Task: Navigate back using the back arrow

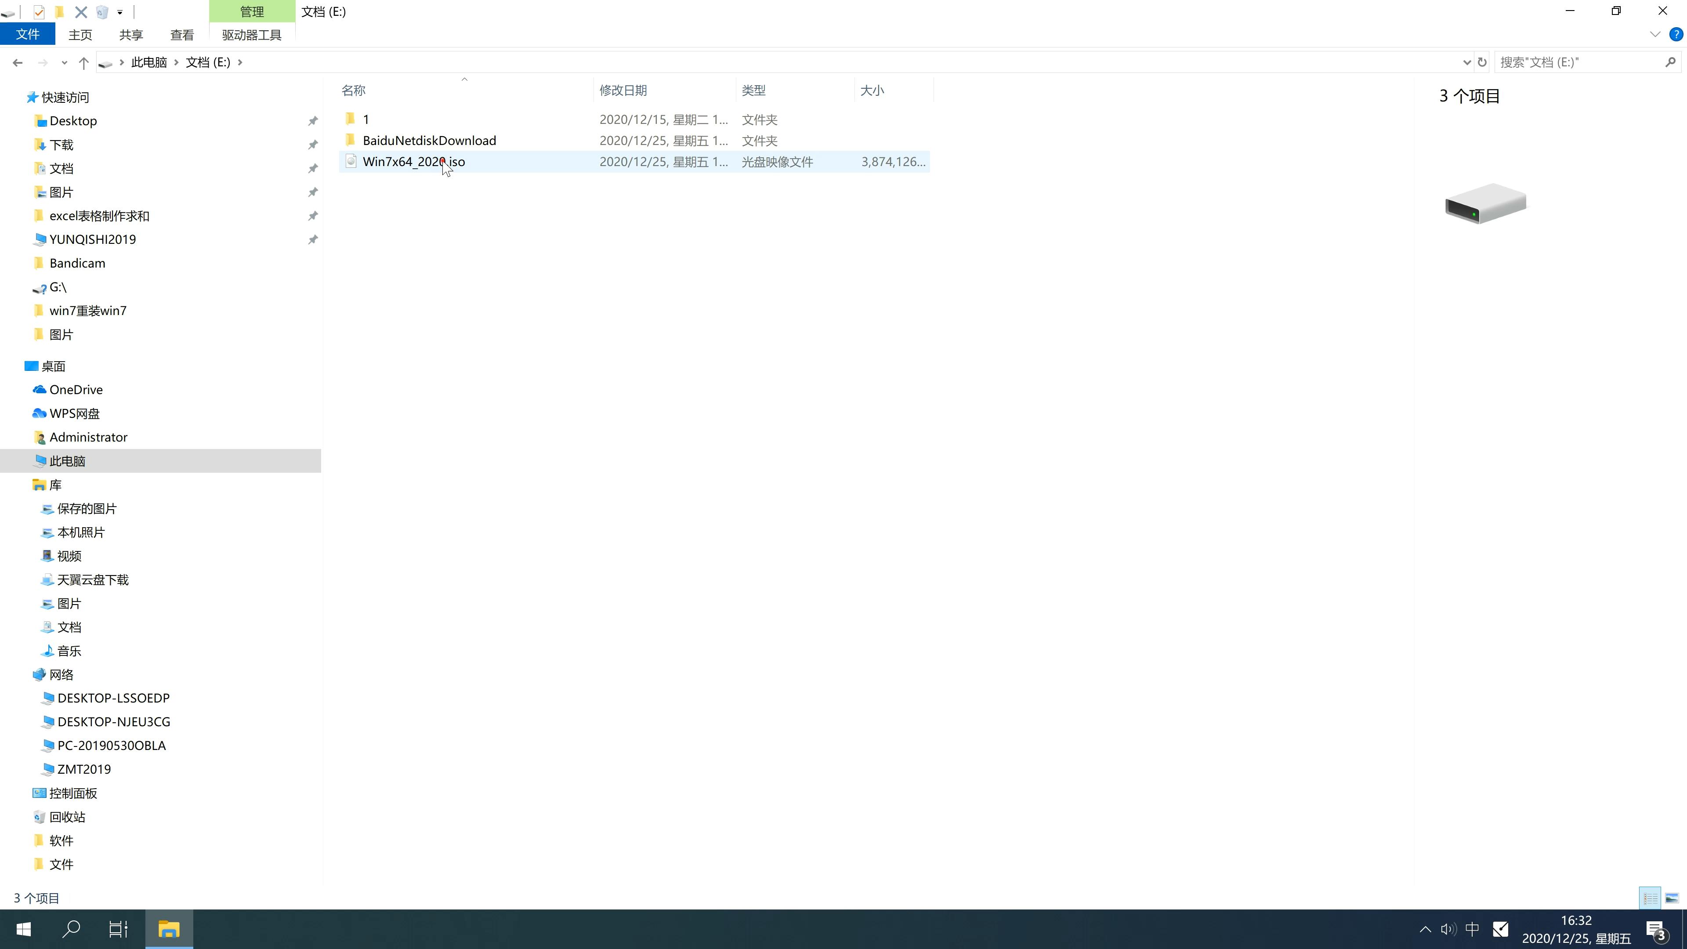Action: click(16, 62)
